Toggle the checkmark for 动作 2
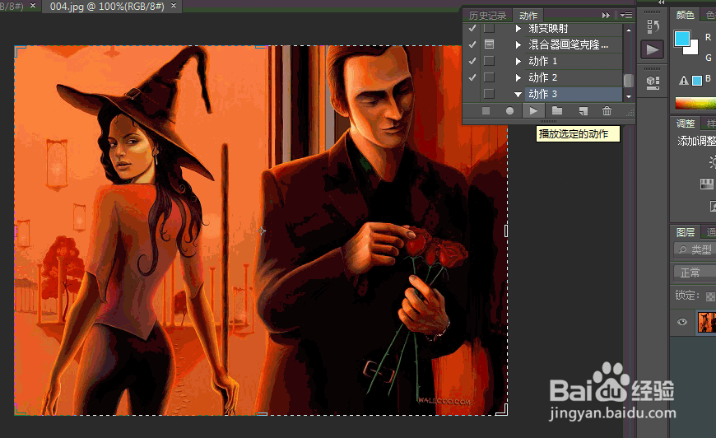The image size is (716, 438). coord(472,77)
